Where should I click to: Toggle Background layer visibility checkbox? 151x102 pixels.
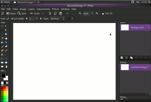pos(149,27)
